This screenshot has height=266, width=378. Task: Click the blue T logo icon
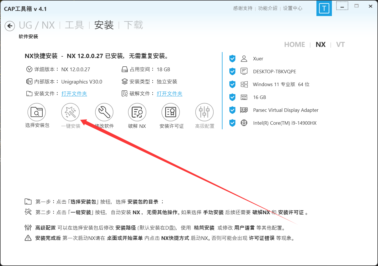coord(324,8)
